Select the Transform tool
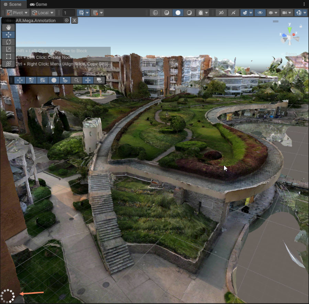This screenshot has width=309, height=304. click(x=8, y=63)
